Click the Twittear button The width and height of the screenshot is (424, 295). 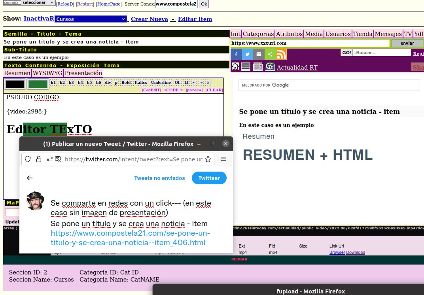tap(209, 178)
